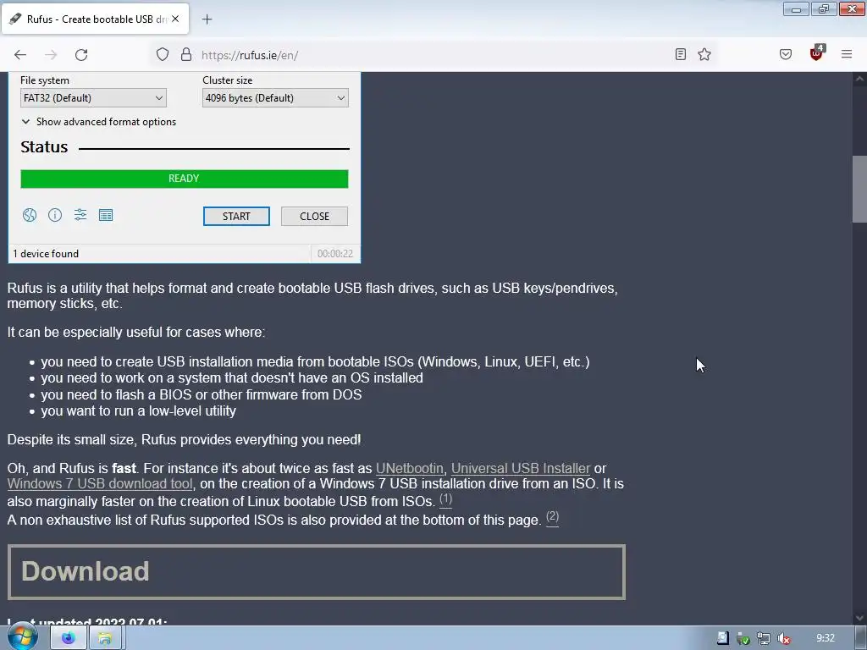The height and width of the screenshot is (650, 867).
Task: Save page to Pocket
Action: tap(786, 54)
